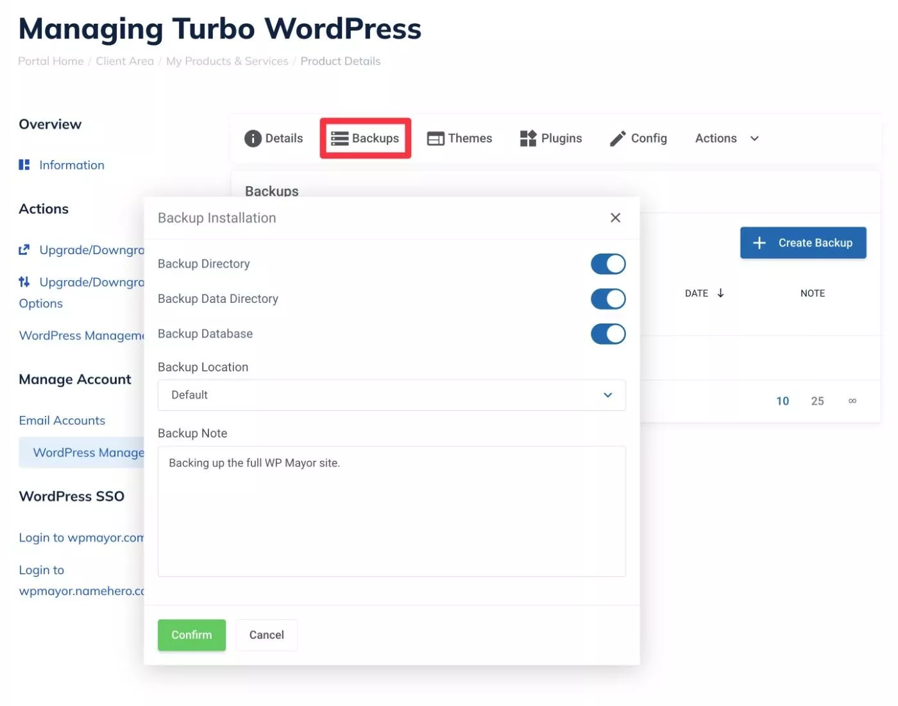Open the Backups tab

[365, 138]
